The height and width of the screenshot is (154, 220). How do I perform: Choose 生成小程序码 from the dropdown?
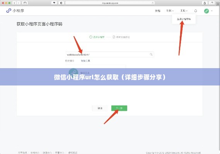(x=184, y=19)
